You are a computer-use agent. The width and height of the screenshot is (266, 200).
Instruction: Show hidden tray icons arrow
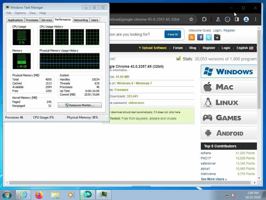tap(221, 195)
